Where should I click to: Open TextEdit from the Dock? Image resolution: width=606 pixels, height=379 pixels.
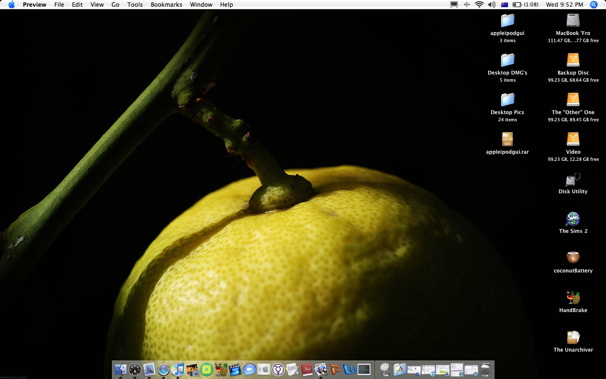coord(292,370)
